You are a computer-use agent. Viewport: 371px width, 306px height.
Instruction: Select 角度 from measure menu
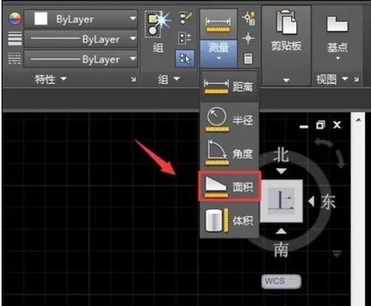pos(229,153)
